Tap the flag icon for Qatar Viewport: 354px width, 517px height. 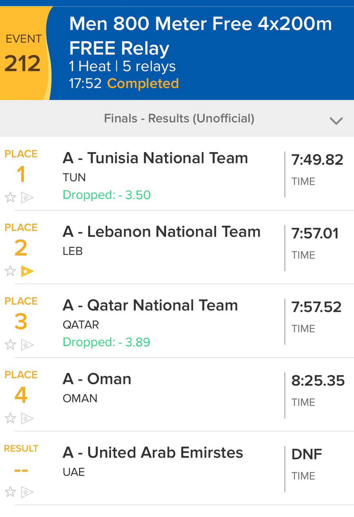click(27, 345)
